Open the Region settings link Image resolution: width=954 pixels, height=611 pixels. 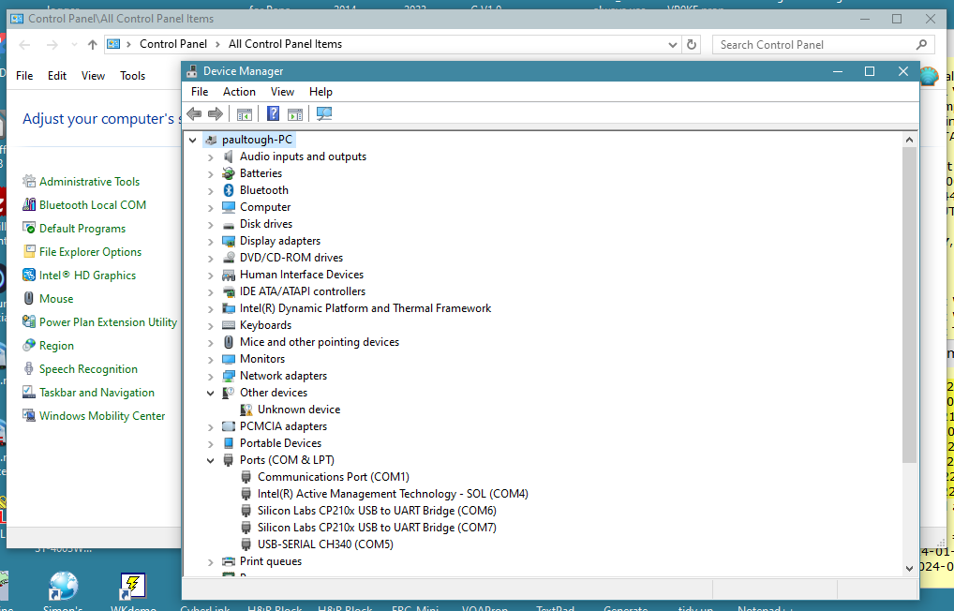[56, 346]
